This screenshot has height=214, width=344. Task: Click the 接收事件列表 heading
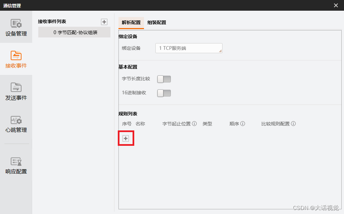(x=52, y=21)
